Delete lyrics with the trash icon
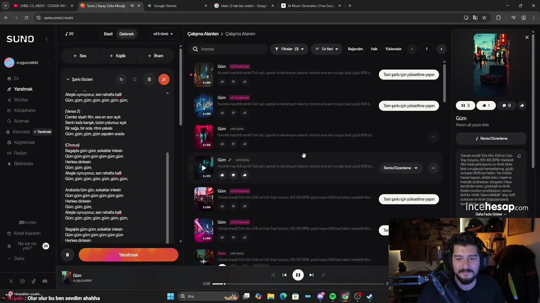The image size is (540, 303). click(149, 79)
